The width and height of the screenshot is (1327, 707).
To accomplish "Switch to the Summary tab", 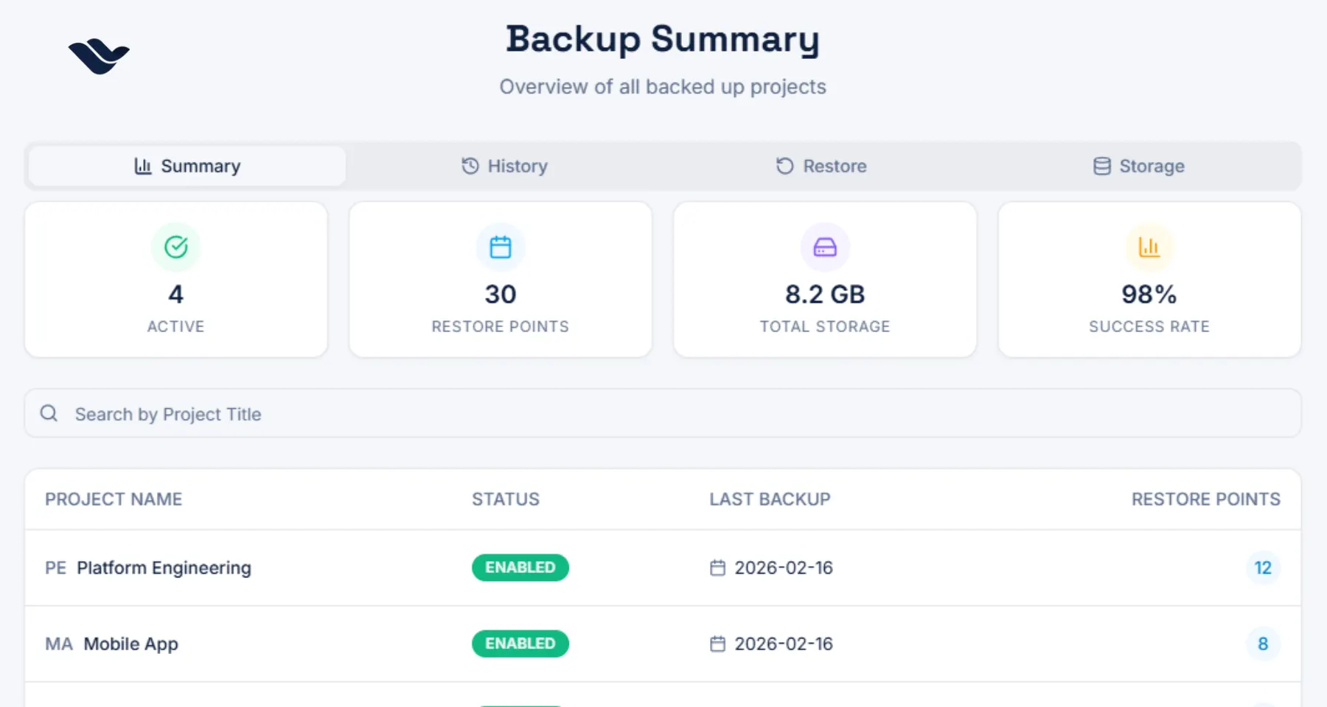I will [x=187, y=166].
